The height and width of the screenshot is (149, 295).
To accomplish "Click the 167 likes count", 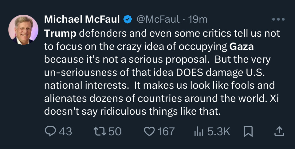I will (166, 131).
